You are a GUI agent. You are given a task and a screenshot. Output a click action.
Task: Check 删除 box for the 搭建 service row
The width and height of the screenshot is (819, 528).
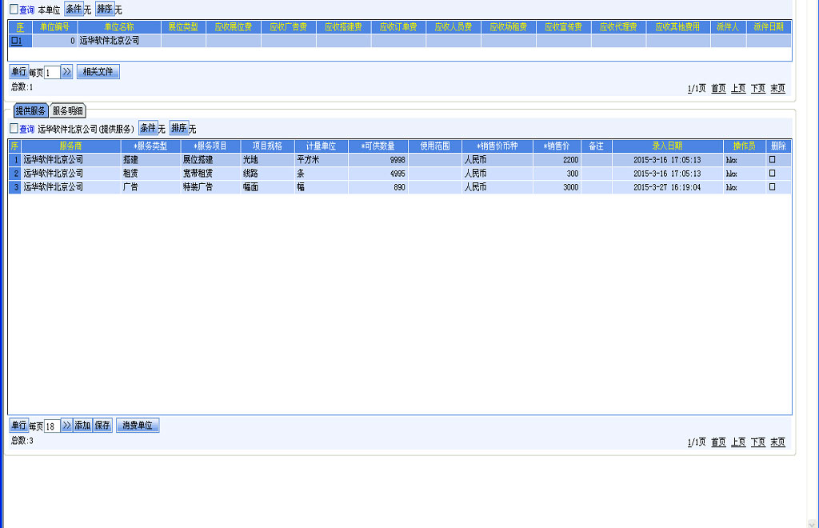772,160
